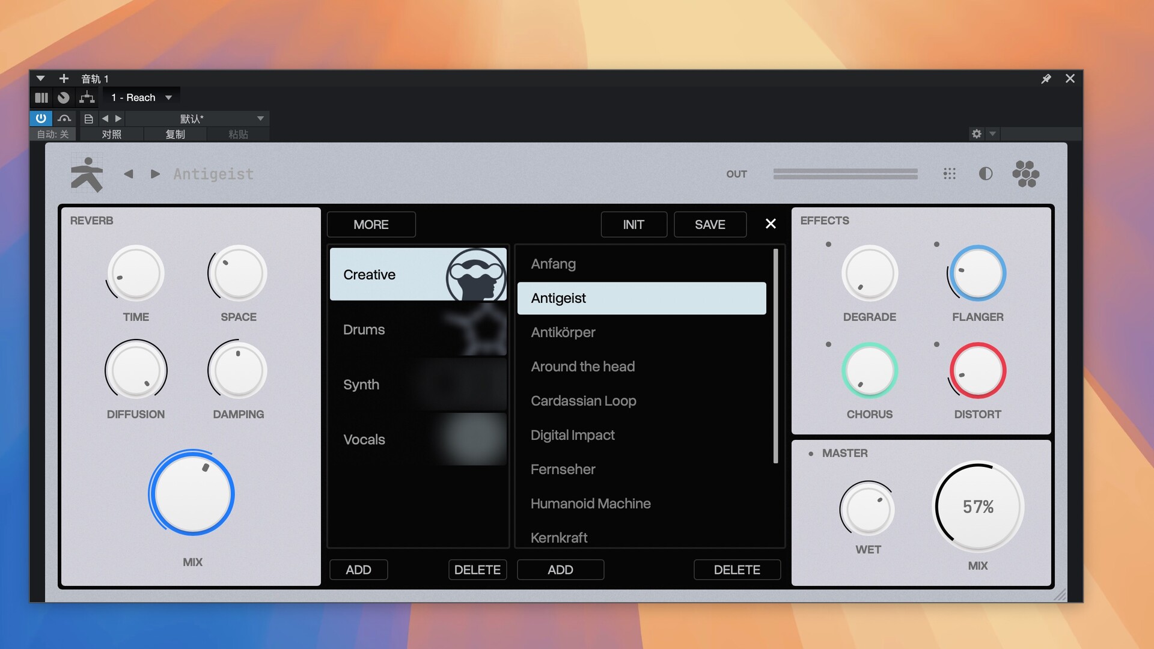Toggle the DEGRADE effect enable dot
Viewport: 1154px width, 649px height.
[x=828, y=245]
